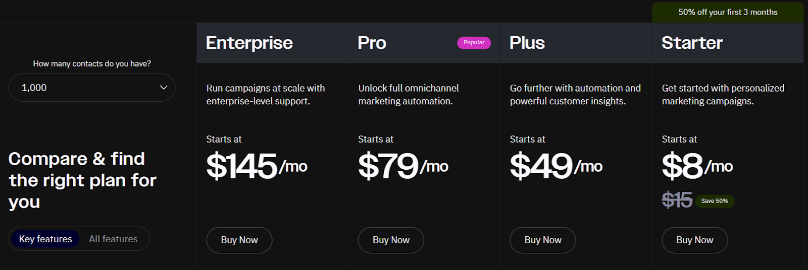Screen dimensions: 808x270
Task: Click the pink Popular badge
Action: point(474,43)
